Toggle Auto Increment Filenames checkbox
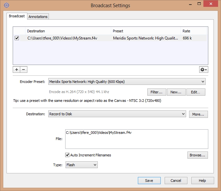 pos(67,155)
